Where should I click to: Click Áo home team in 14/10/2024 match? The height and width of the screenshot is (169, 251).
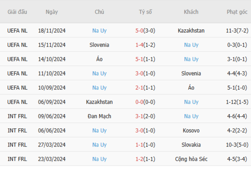(x=99, y=59)
